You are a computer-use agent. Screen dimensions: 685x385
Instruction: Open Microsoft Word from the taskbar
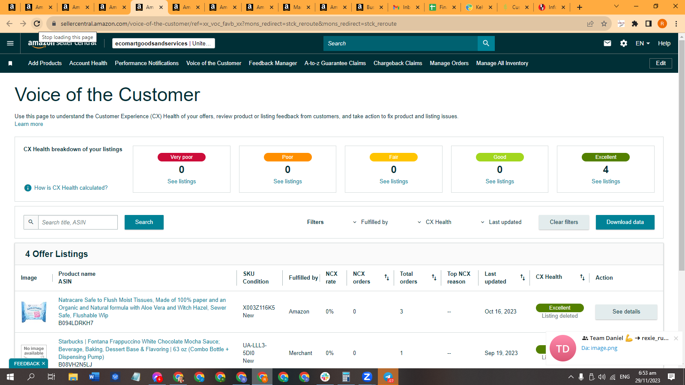[x=94, y=377]
